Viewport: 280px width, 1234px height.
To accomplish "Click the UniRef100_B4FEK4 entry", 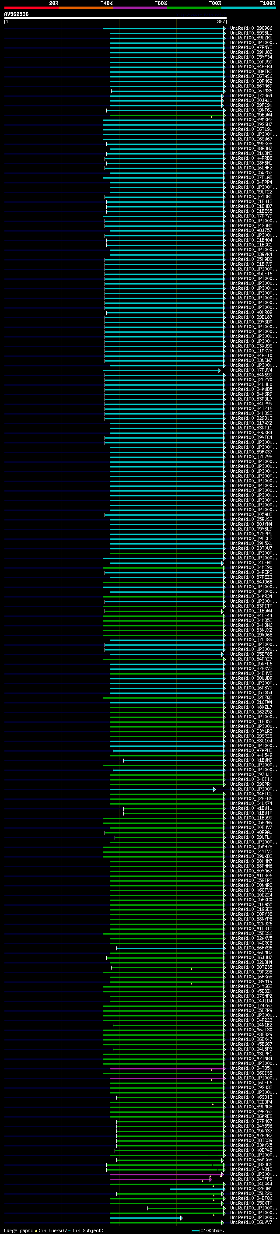I will coord(251,67).
